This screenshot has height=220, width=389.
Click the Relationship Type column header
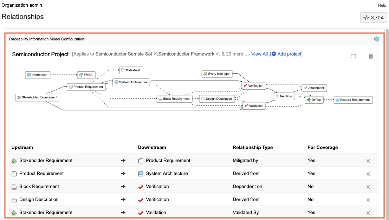point(253,147)
